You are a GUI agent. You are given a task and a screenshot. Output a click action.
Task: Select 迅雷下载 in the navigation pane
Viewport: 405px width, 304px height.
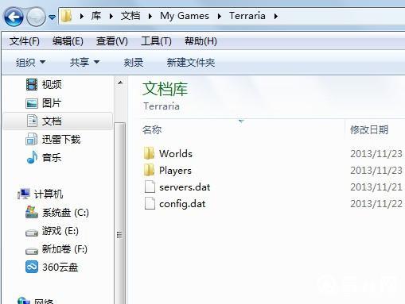coord(61,140)
